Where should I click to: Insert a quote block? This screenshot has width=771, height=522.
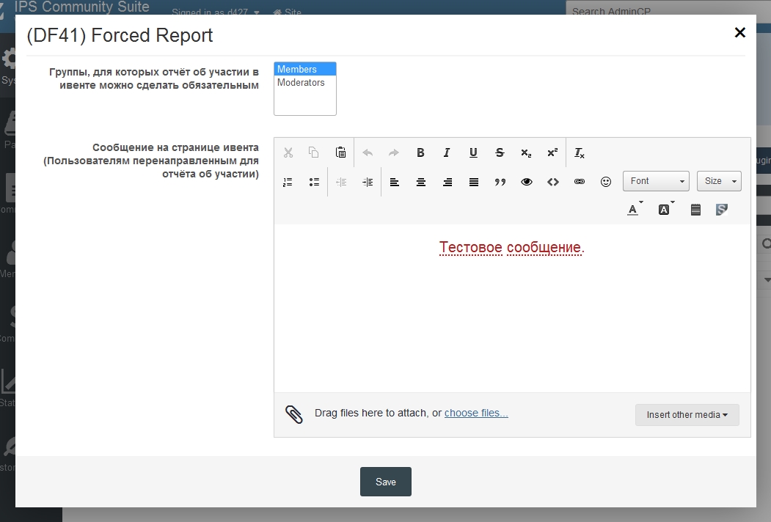pyautogui.click(x=500, y=182)
